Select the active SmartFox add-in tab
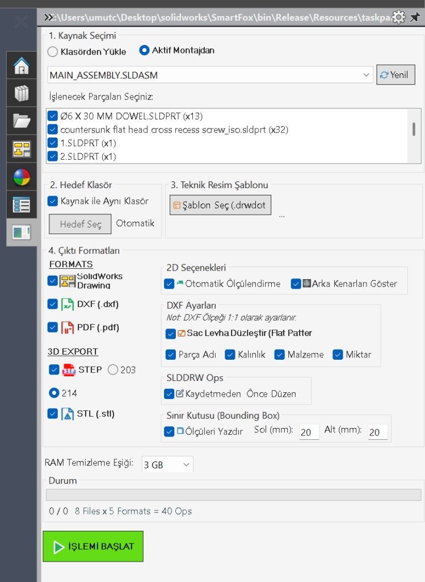 click(22, 232)
